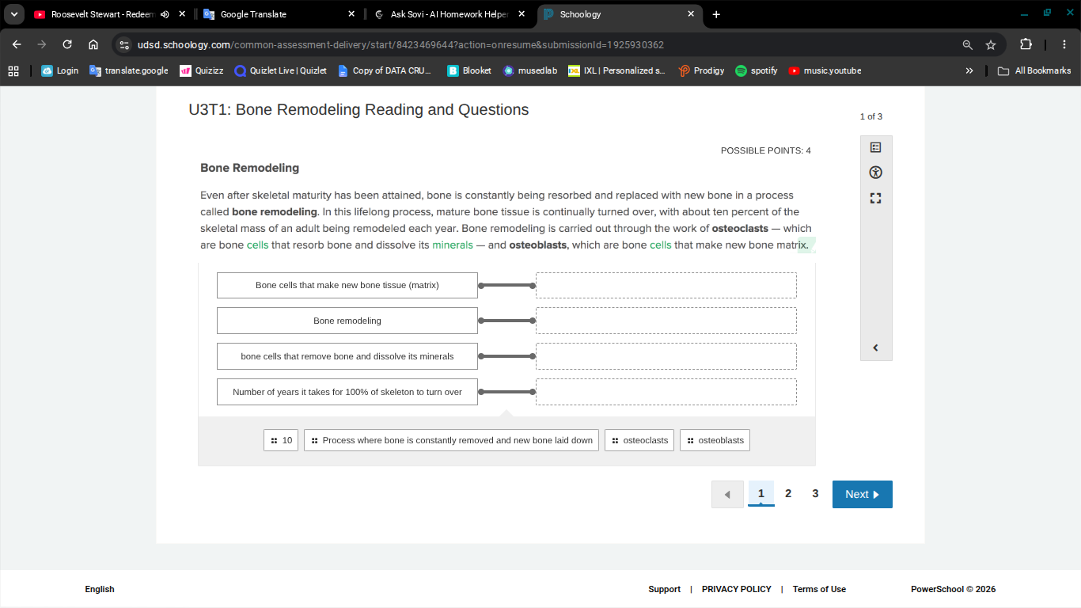Open the Quizizz bookmark
The width and height of the screenshot is (1081, 608).
click(202, 70)
